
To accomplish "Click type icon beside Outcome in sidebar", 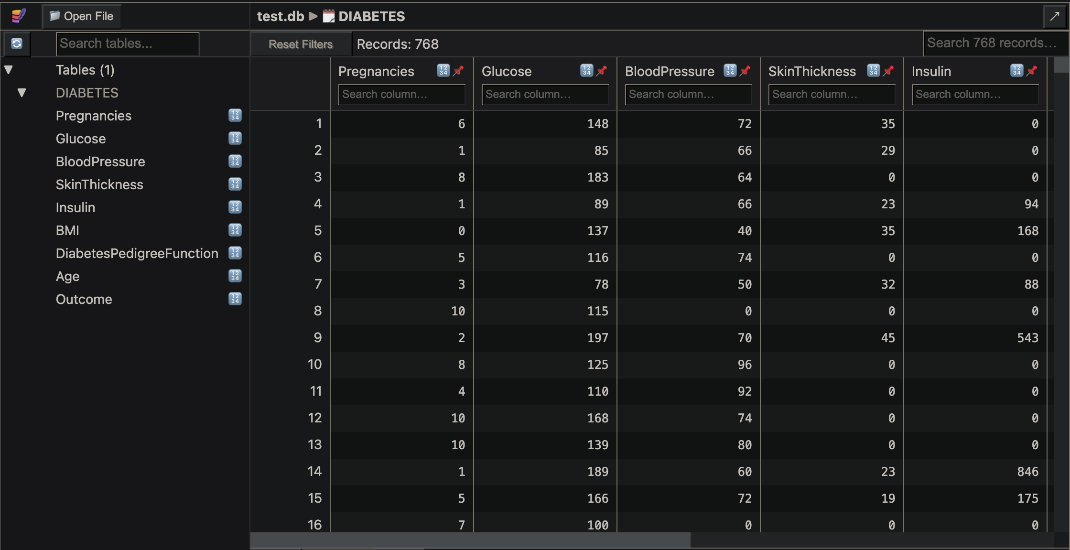I will tap(235, 299).
